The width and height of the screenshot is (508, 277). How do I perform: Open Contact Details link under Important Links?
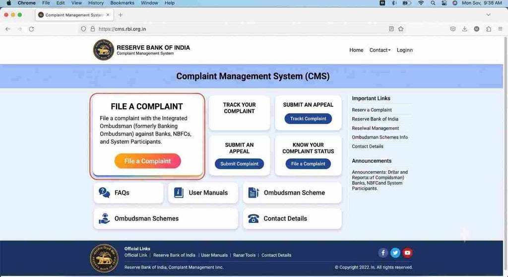(x=368, y=146)
